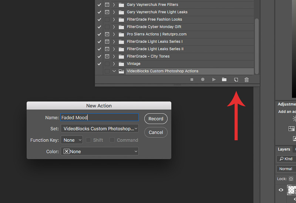Image resolution: width=296 pixels, height=203 pixels.
Task: Open the Color dropdown showing None
Action: pyautogui.click(x=100, y=151)
